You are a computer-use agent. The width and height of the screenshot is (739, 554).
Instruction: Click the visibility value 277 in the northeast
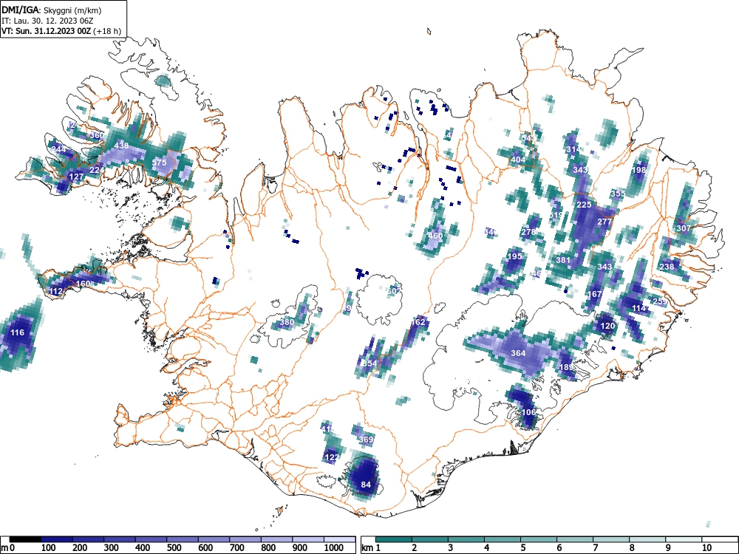click(605, 222)
